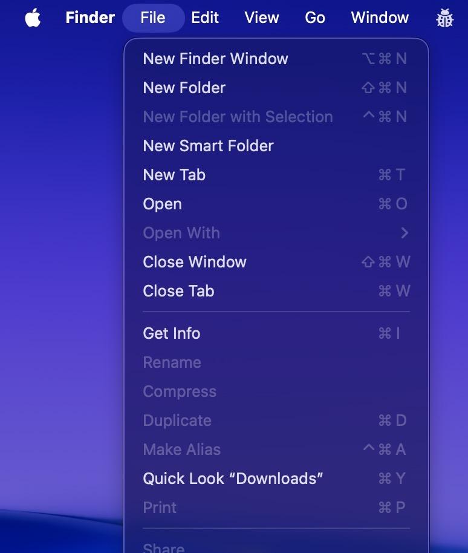Screen dimensions: 468x553
Task: Select New Folder menu item
Action: click(x=184, y=88)
